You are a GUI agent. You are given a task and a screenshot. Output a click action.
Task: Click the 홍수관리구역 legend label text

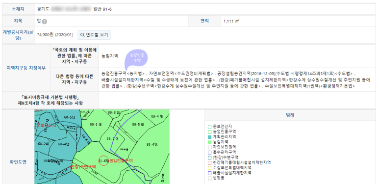[224, 152]
